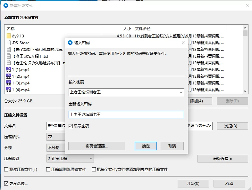Open the 密码管理器... button
Screen dimensions: 252x190
coord(97,146)
